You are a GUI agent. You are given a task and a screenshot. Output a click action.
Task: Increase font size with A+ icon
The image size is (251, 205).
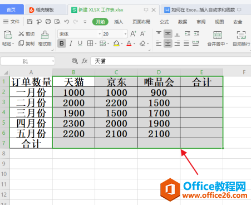point(133,34)
